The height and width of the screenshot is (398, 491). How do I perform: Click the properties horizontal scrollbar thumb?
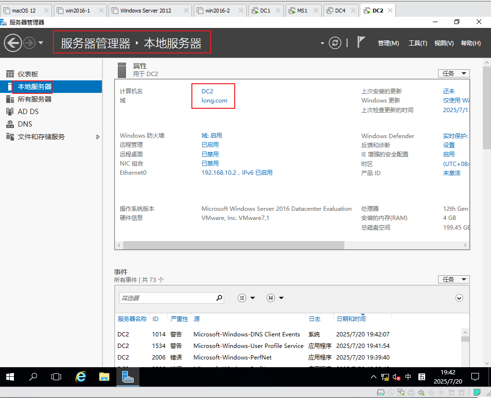pyautogui.click(x=234, y=245)
